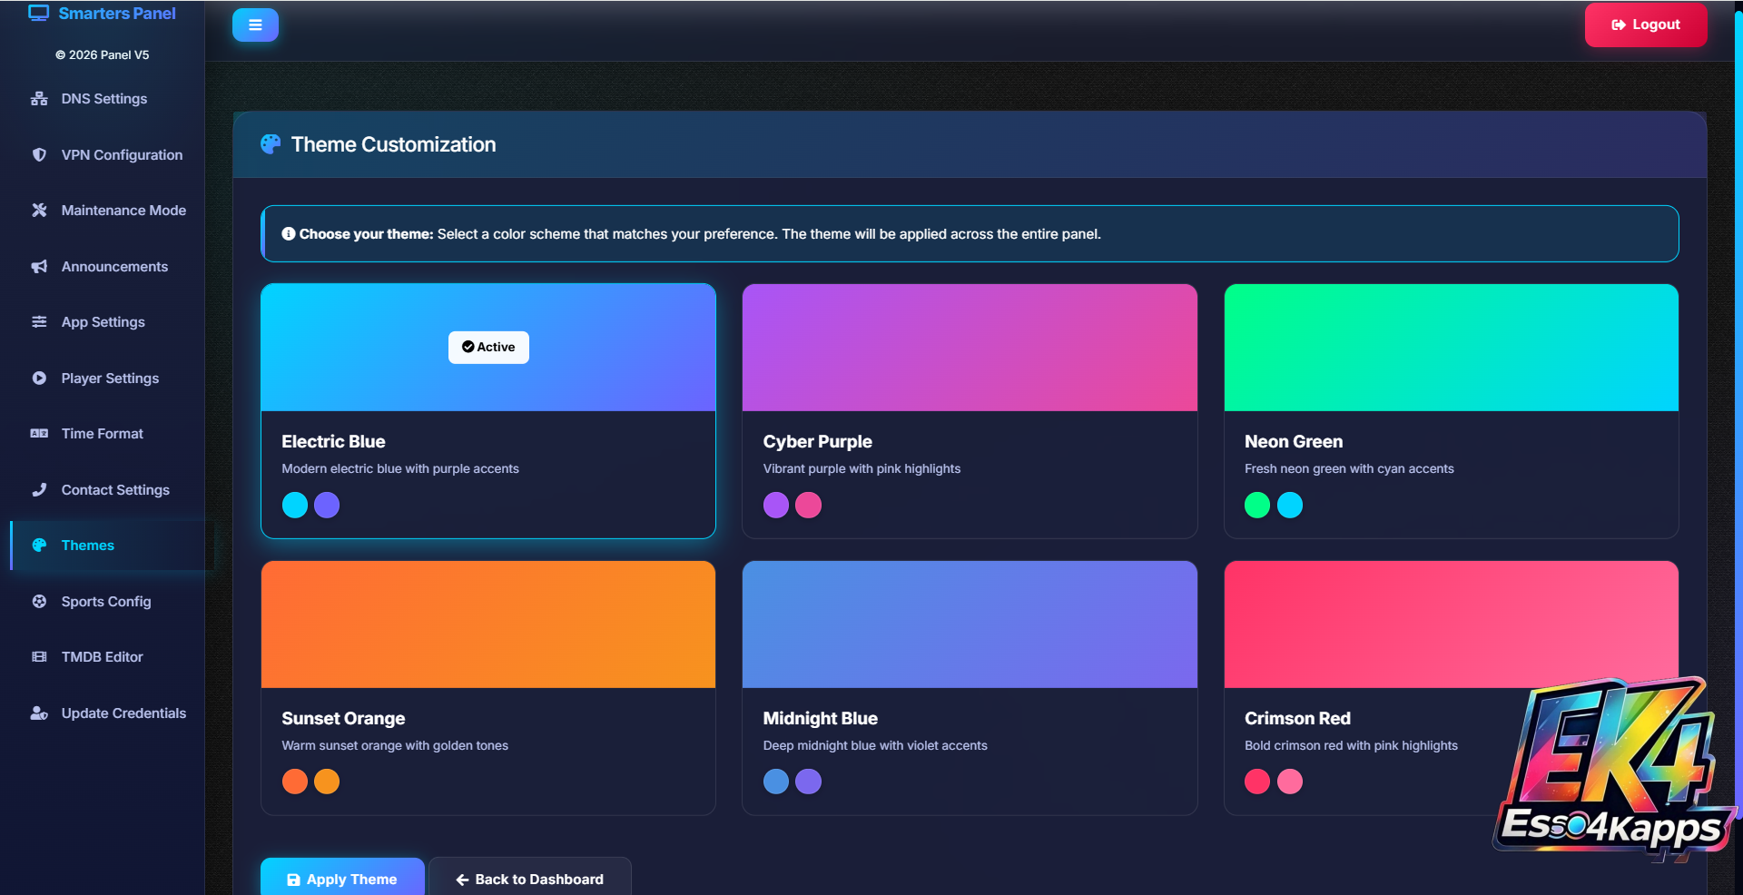This screenshot has height=895, width=1743.
Task: Click Crimson Red's pink color swatch
Action: pos(1289,782)
